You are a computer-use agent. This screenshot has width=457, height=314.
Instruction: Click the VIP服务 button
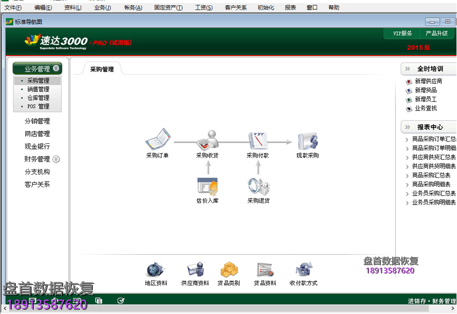coord(403,33)
